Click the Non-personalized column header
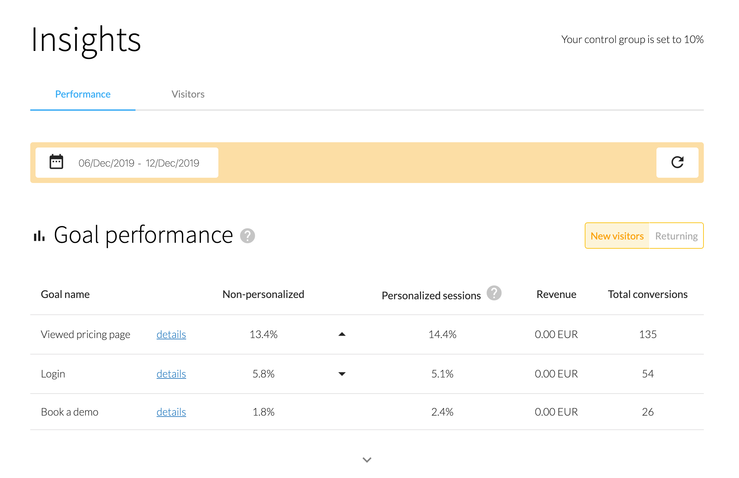This screenshot has height=478, width=739. coord(263,294)
